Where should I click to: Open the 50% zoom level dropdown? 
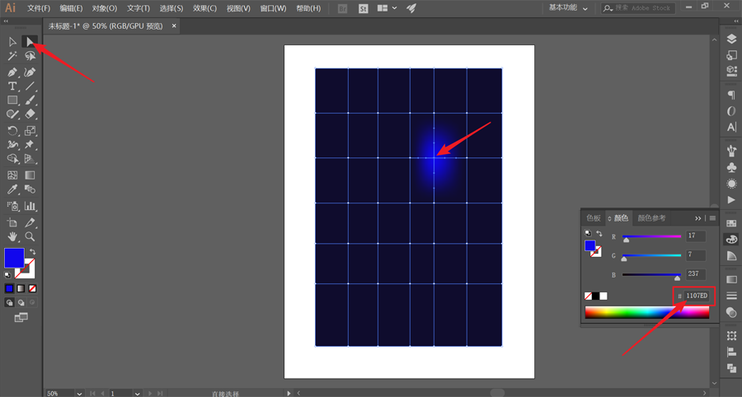[x=79, y=393]
